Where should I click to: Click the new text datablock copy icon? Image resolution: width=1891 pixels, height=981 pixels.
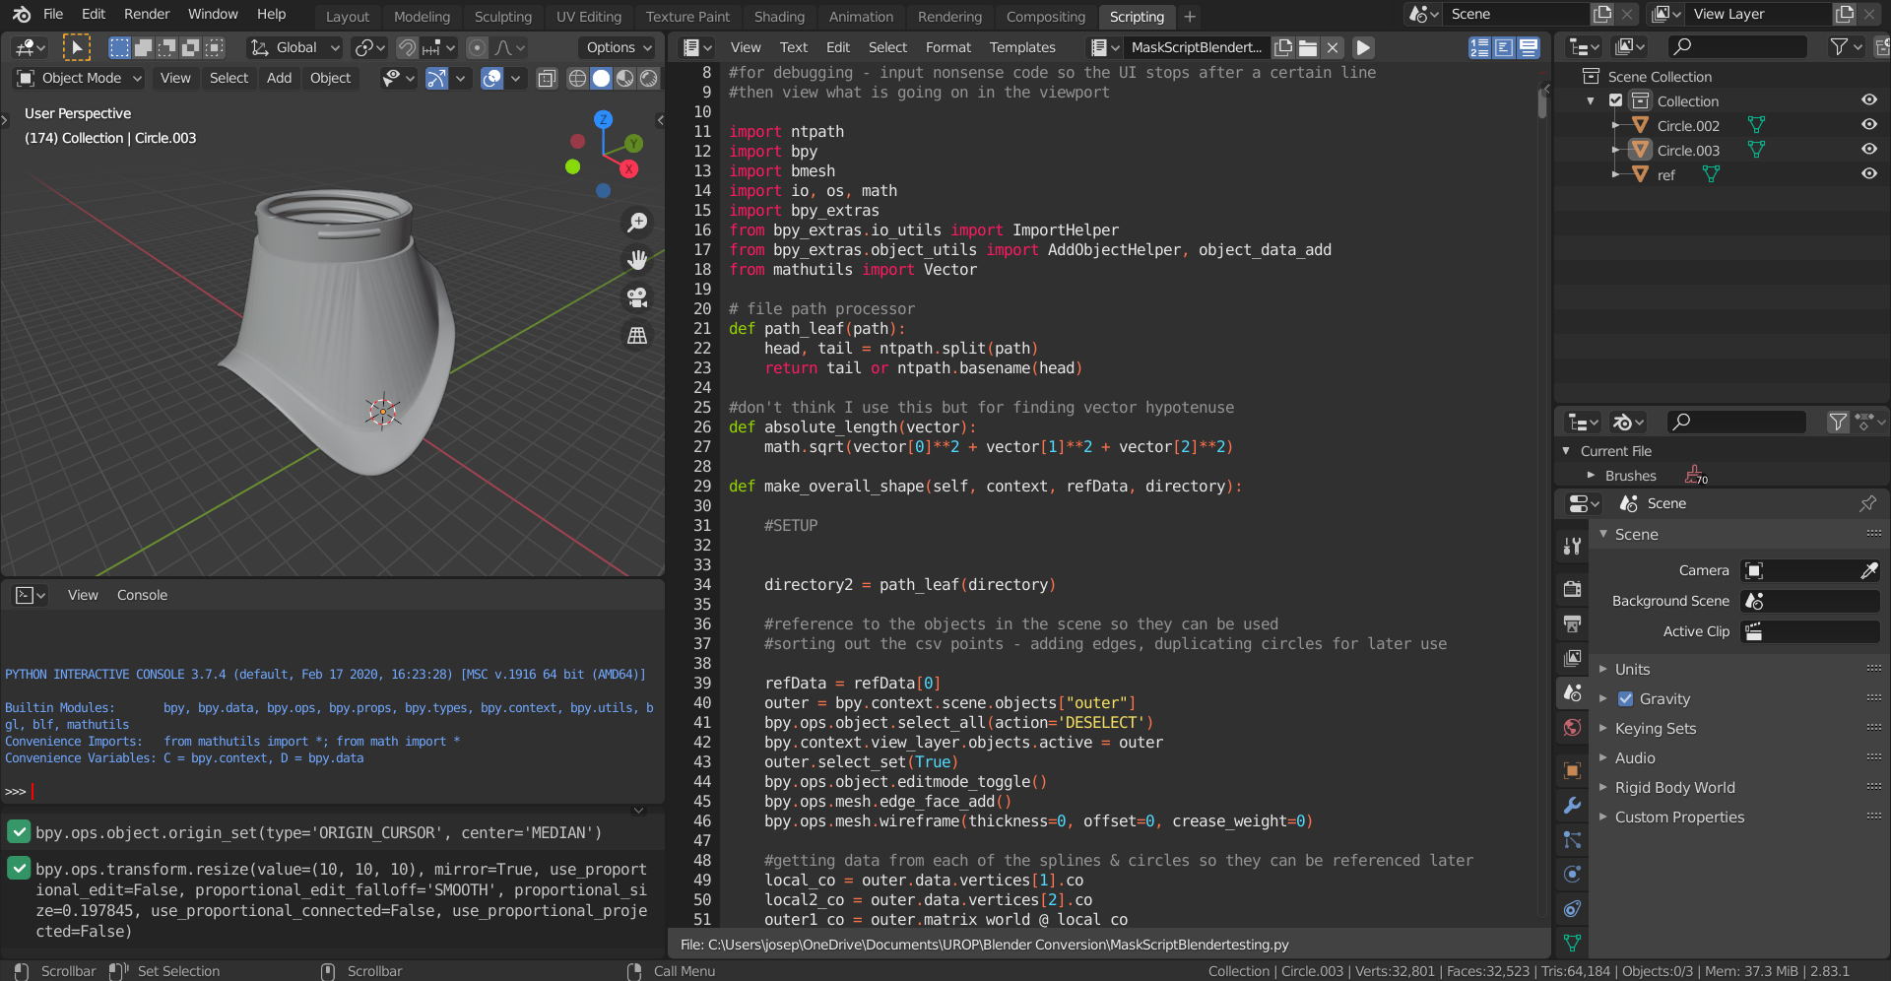click(x=1283, y=47)
